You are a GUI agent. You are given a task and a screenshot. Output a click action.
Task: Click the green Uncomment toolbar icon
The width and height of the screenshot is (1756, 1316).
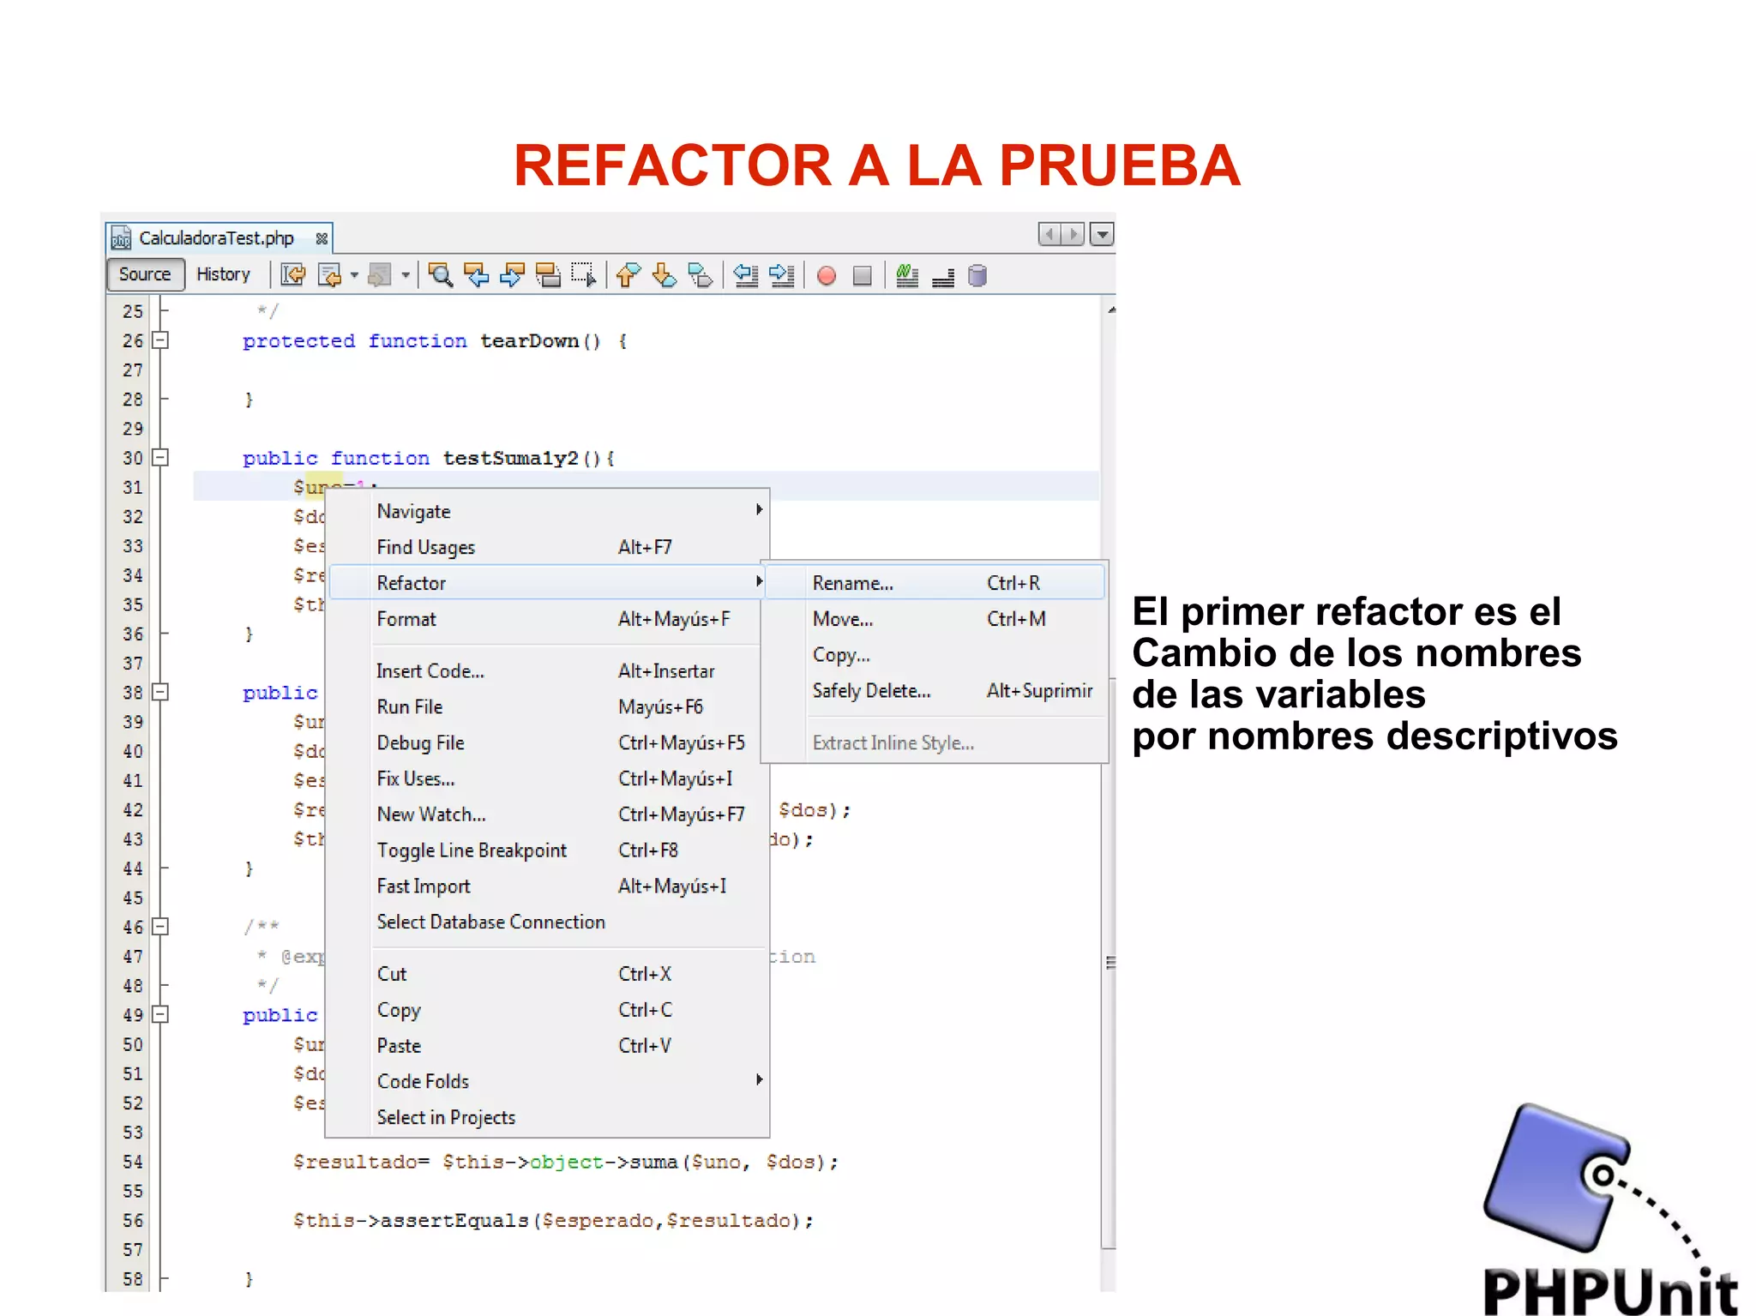(x=907, y=275)
